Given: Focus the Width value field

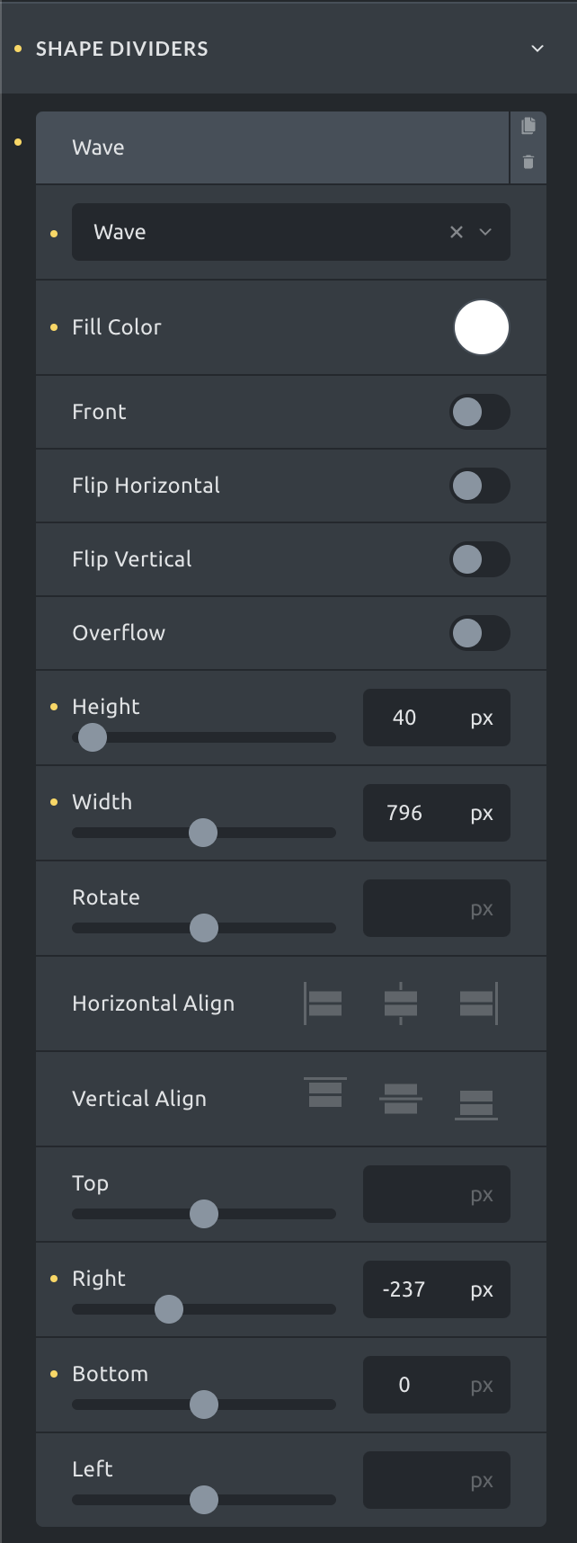Looking at the screenshot, I should (x=437, y=813).
